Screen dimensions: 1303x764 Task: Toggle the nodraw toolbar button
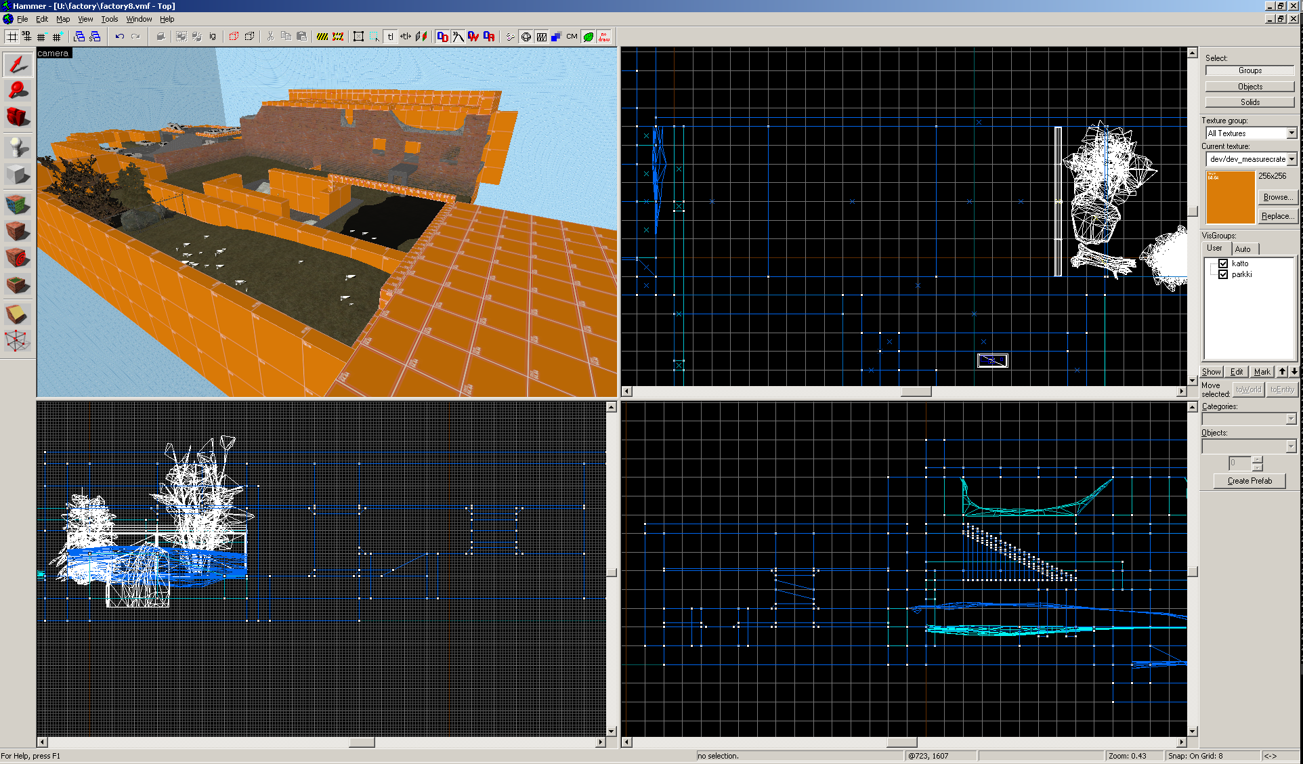[x=604, y=37]
